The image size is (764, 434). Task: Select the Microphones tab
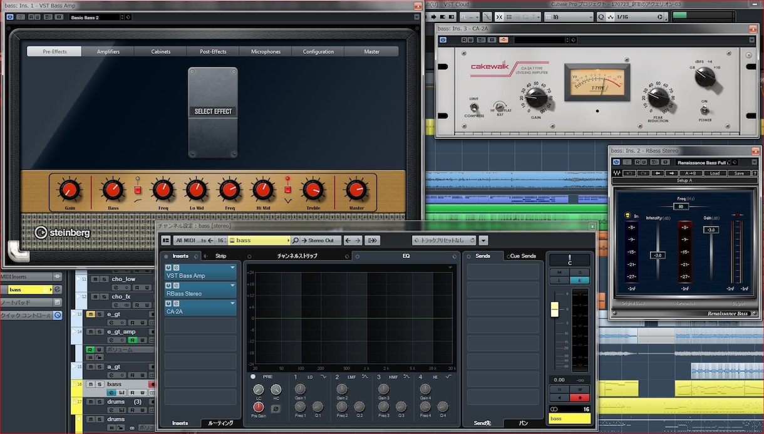[x=266, y=51]
